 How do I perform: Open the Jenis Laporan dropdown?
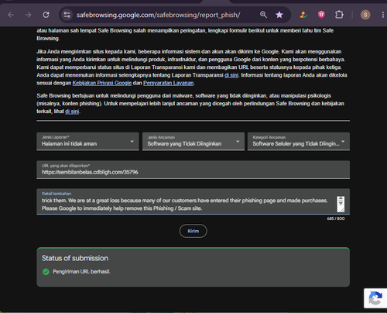[x=87, y=141]
